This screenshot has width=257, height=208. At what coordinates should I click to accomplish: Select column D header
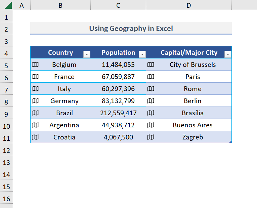(x=189, y=5)
